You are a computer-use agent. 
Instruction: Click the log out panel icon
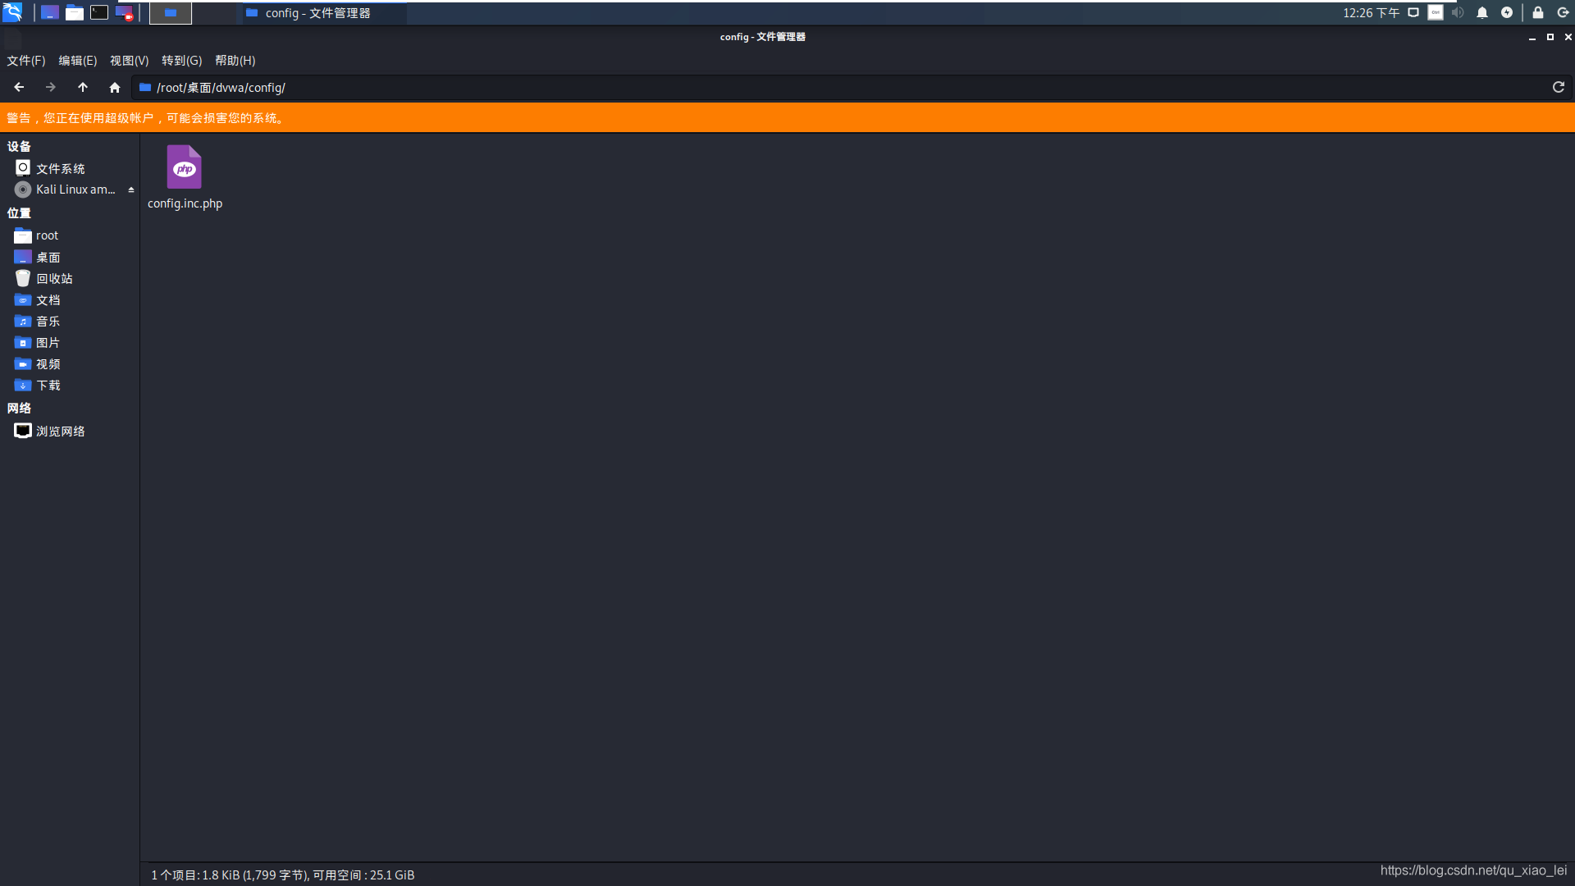coord(1563,12)
